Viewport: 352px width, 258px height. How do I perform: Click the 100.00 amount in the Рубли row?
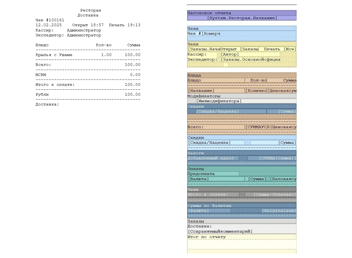(133, 95)
